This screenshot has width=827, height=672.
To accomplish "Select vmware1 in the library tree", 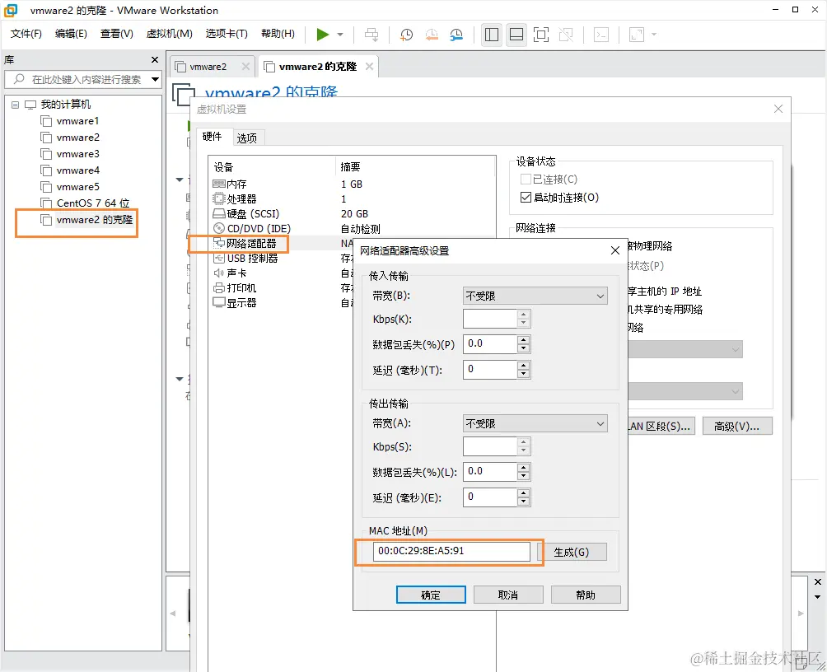I will coord(77,121).
